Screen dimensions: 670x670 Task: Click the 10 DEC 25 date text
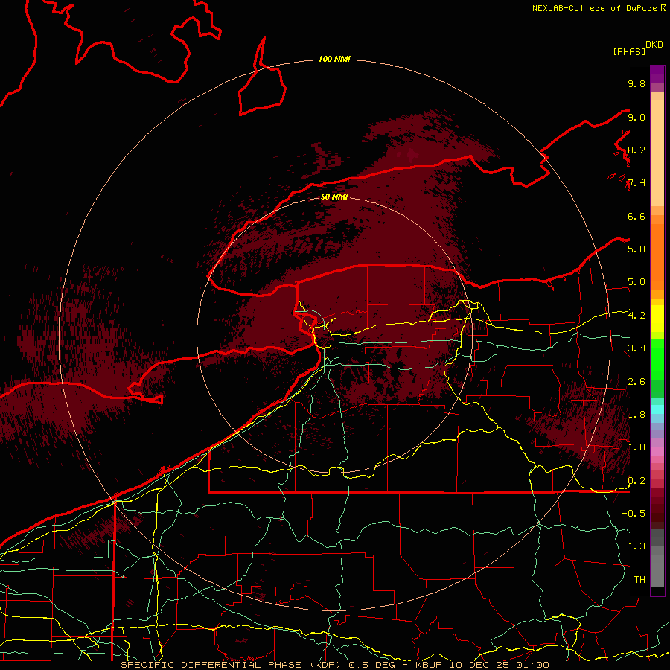(479, 665)
